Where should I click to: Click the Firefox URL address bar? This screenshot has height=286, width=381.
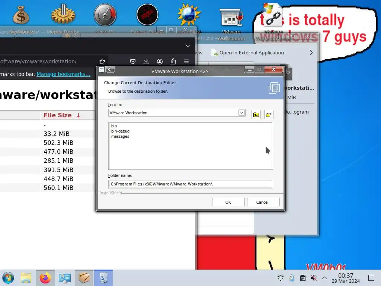pos(49,61)
